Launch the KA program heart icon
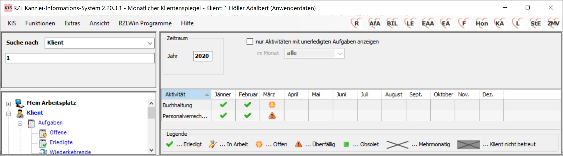Viewport: 563px width, 156px height. (499, 23)
